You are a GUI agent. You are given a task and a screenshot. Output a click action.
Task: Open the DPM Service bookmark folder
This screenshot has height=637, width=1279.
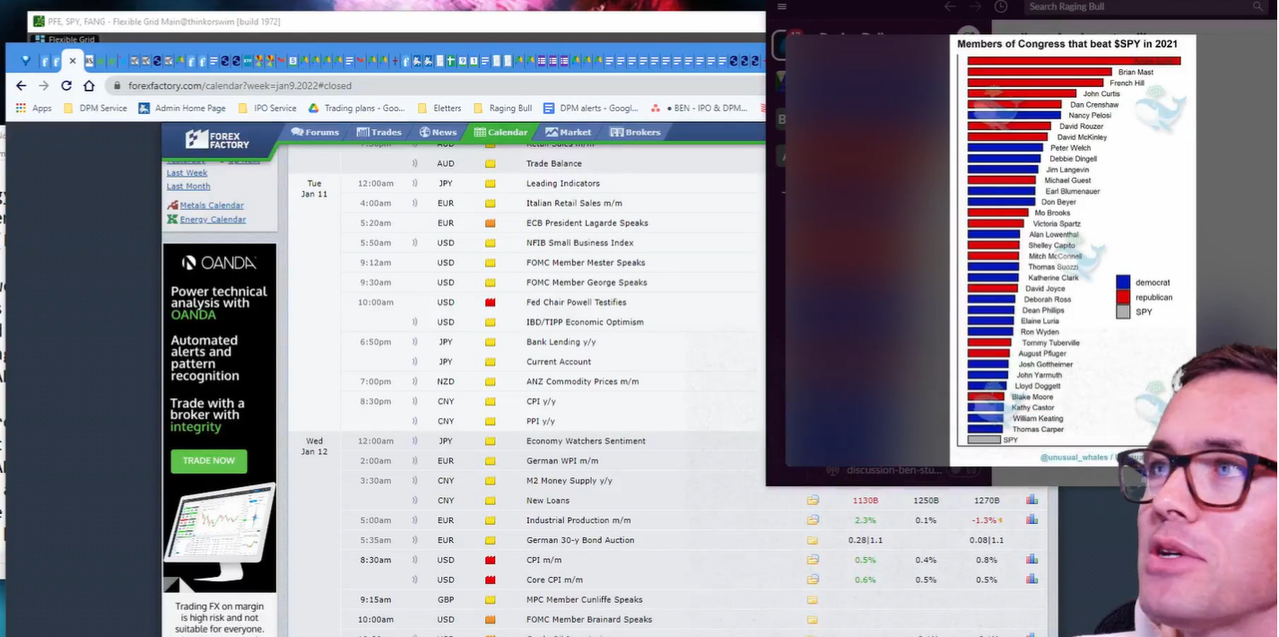tap(95, 108)
